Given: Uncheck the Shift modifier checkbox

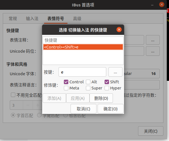Looking at the screenshot, I should coord(107,82).
